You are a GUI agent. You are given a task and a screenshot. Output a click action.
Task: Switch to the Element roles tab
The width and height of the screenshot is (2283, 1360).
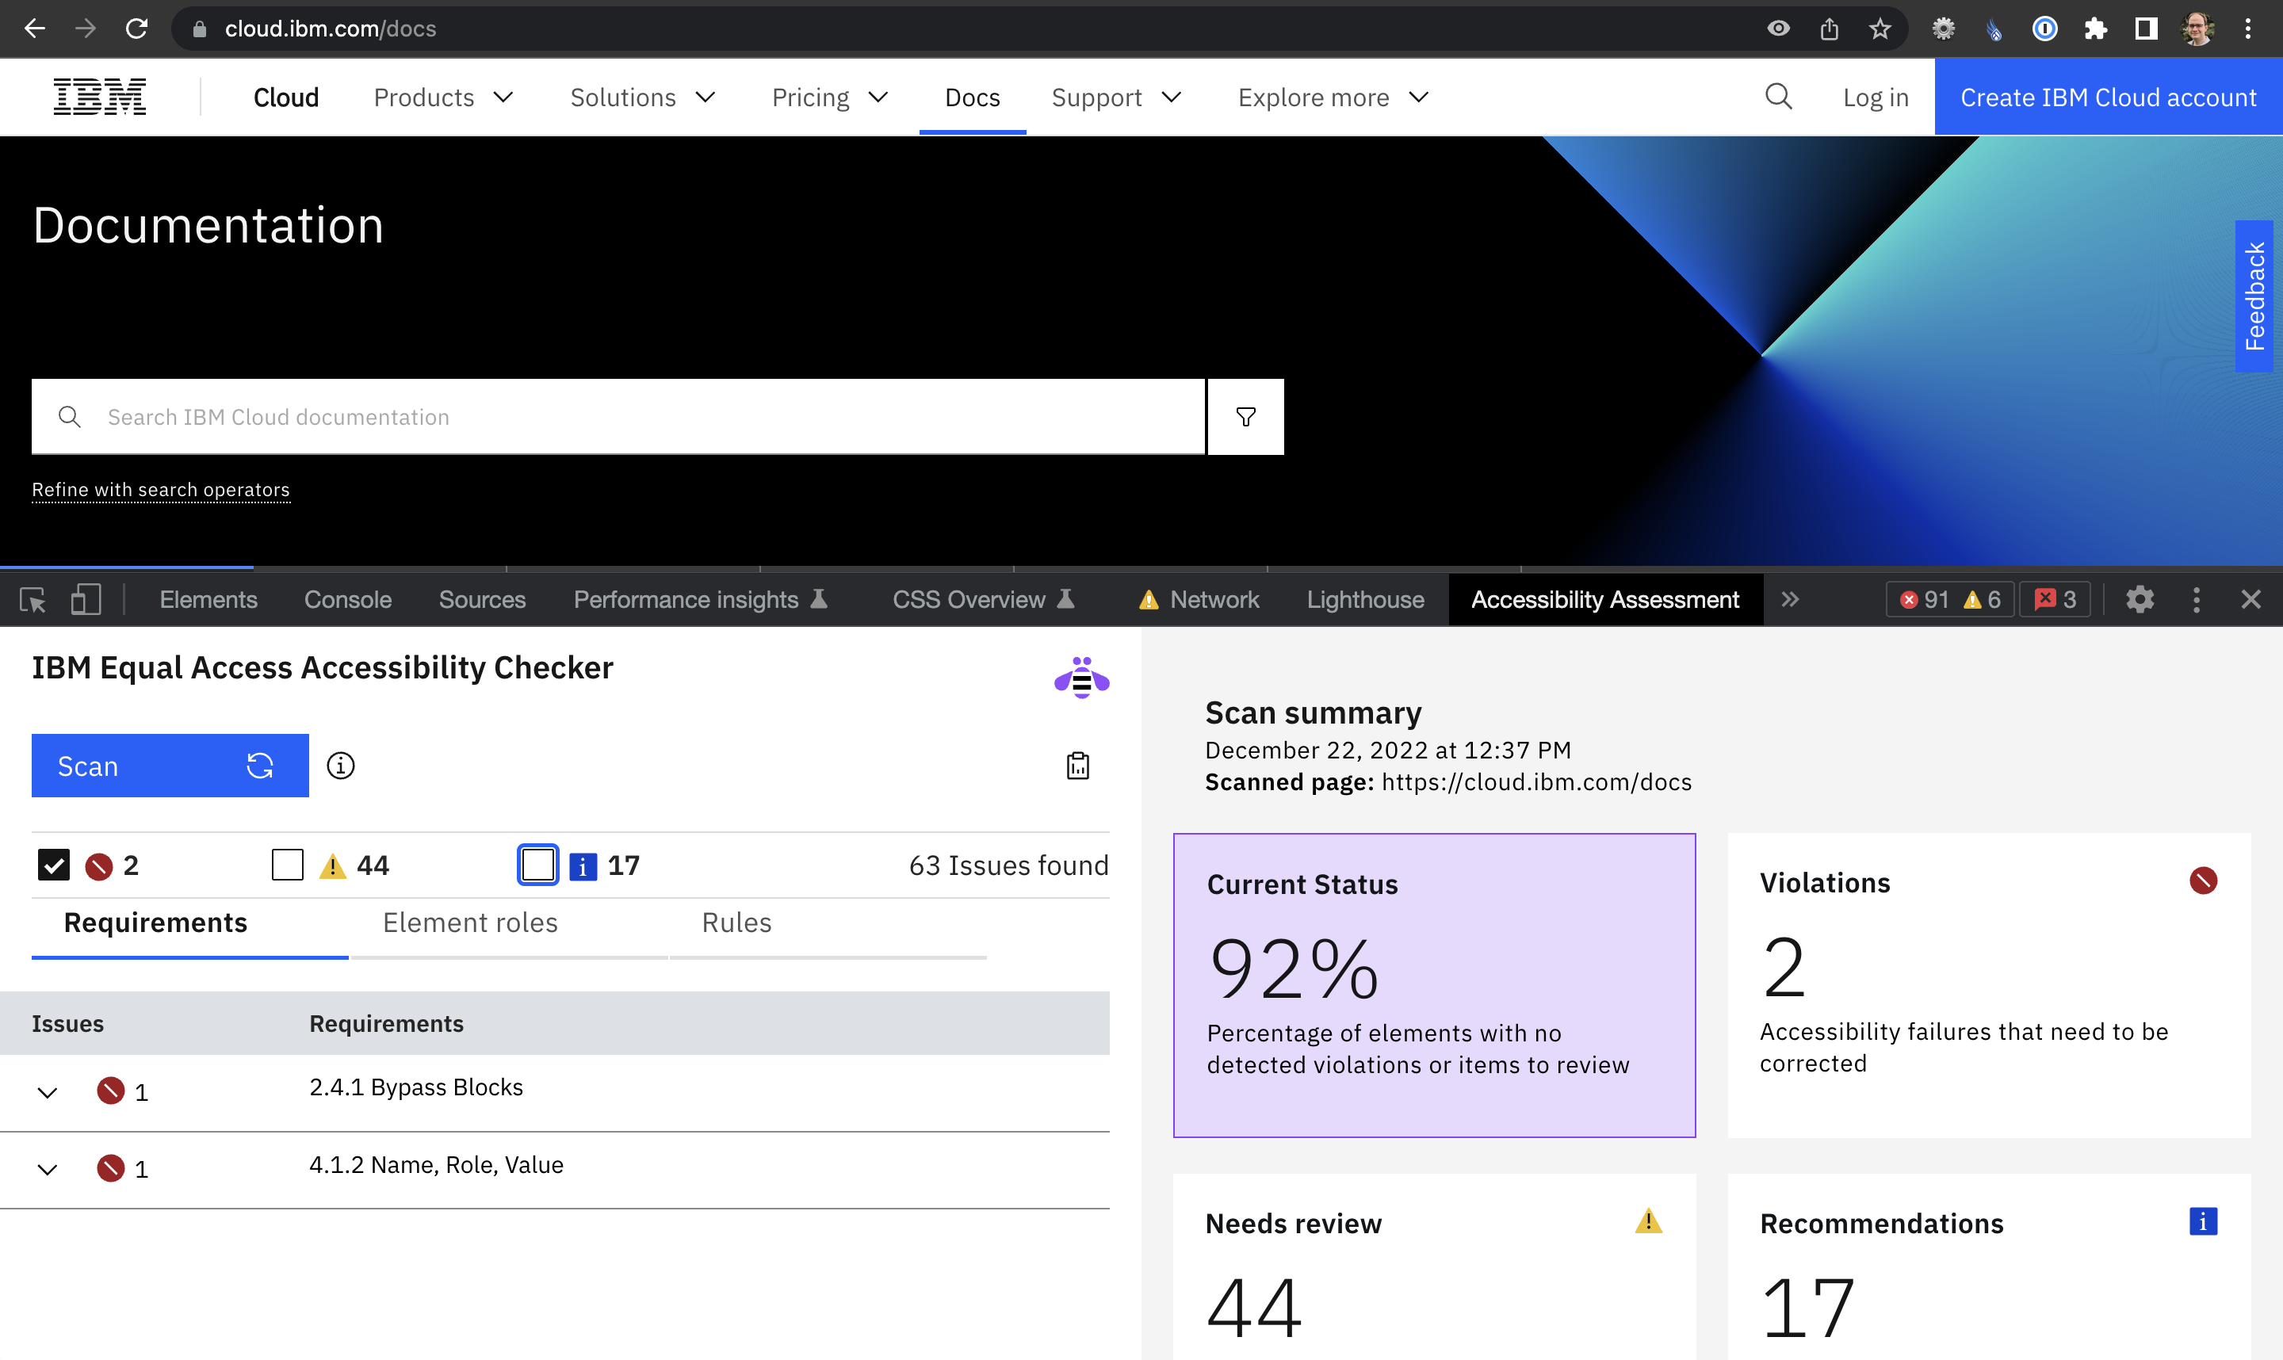470,923
